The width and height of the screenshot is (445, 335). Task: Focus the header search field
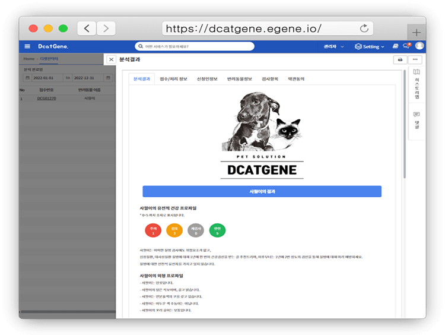pos(195,46)
